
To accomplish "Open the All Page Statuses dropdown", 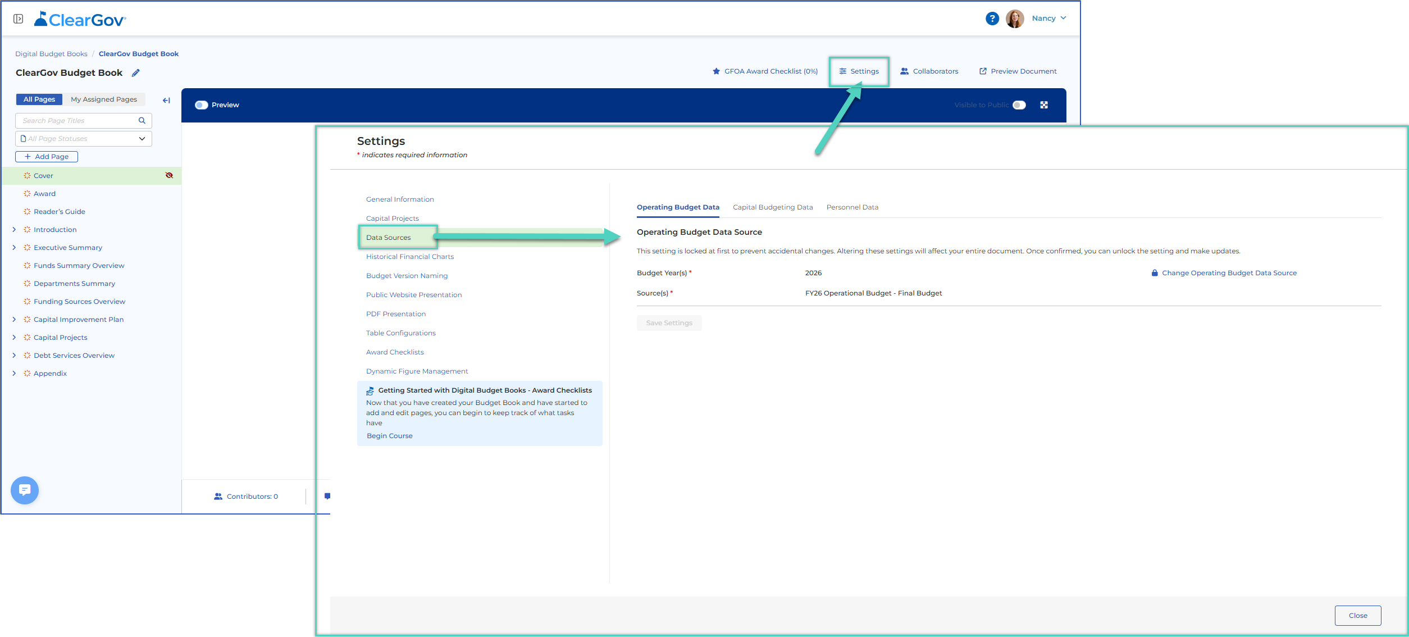I will click(x=83, y=139).
